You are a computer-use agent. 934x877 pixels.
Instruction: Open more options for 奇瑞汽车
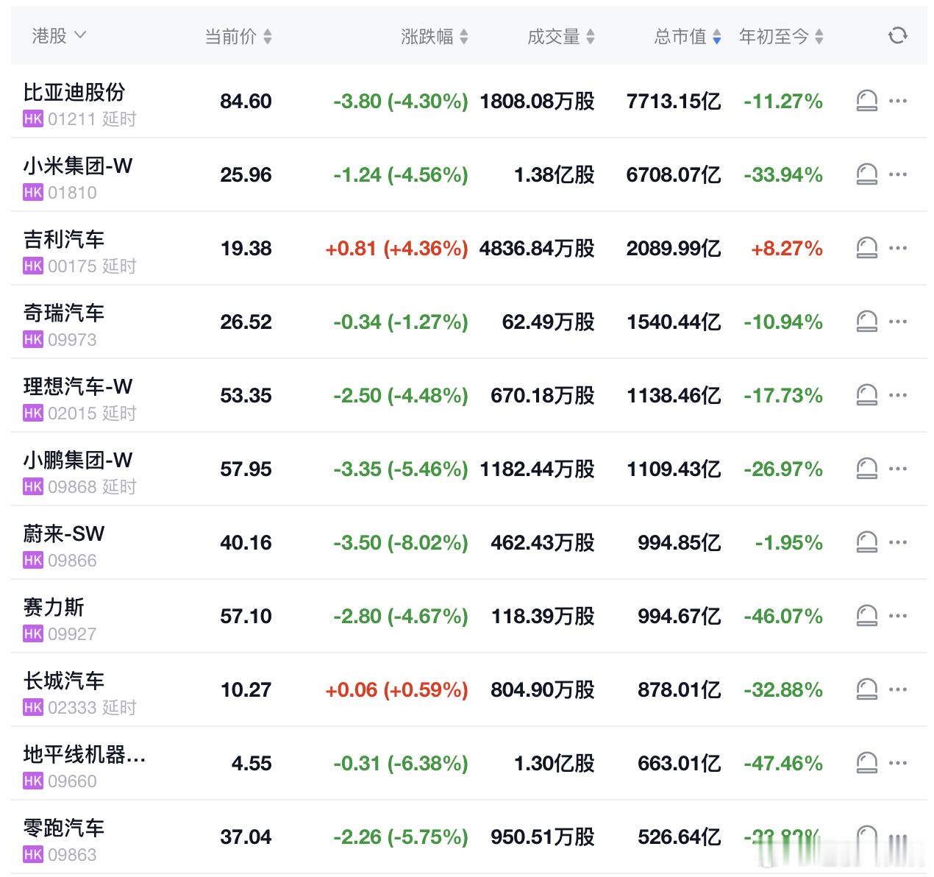[x=898, y=322]
